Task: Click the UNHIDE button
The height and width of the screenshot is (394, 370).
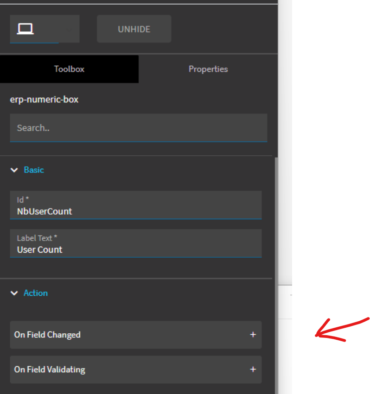Action: pyautogui.click(x=134, y=29)
